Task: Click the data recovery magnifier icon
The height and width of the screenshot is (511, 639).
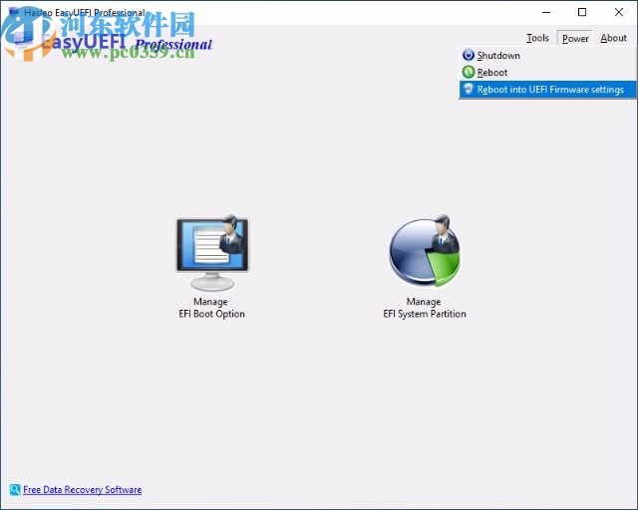Action: click(15, 489)
